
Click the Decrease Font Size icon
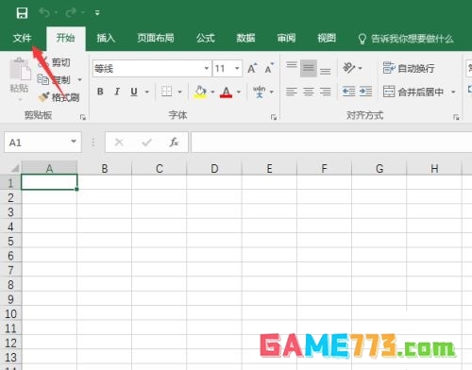coord(269,68)
